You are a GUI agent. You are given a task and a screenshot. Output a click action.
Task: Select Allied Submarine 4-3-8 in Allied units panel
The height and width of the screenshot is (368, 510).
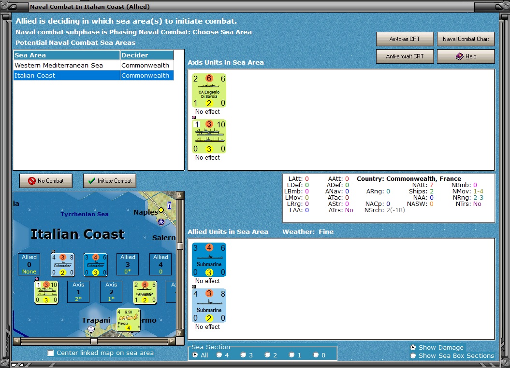click(209, 305)
